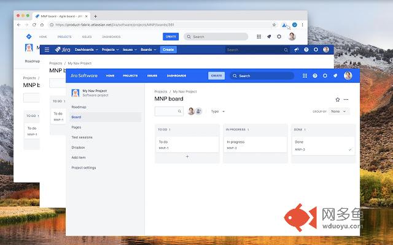Open help icon in front Jira Software header
This screenshot has width=393, height=245.
click(x=315, y=76)
